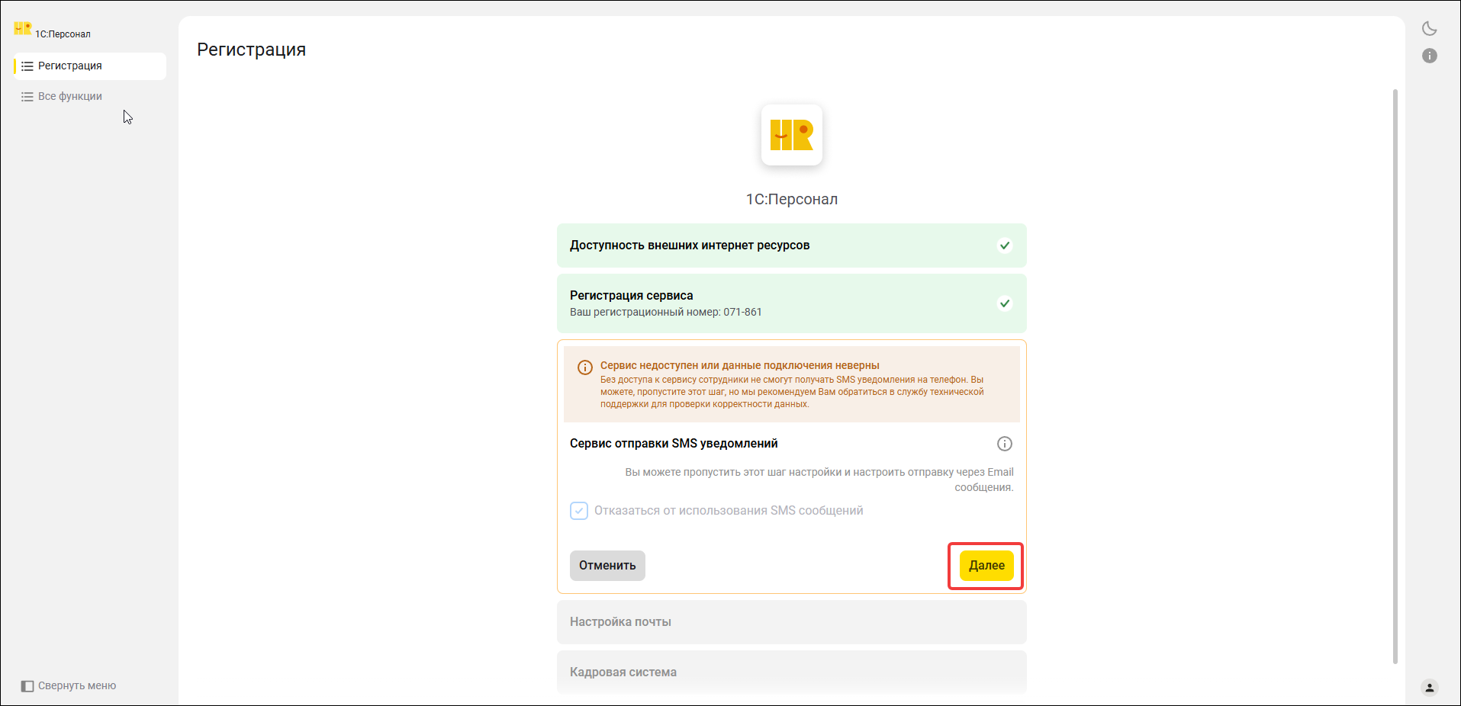Open the Регистрация sidebar item
The width and height of the screenshot is (1461, 706).
[x=90, y=66]
